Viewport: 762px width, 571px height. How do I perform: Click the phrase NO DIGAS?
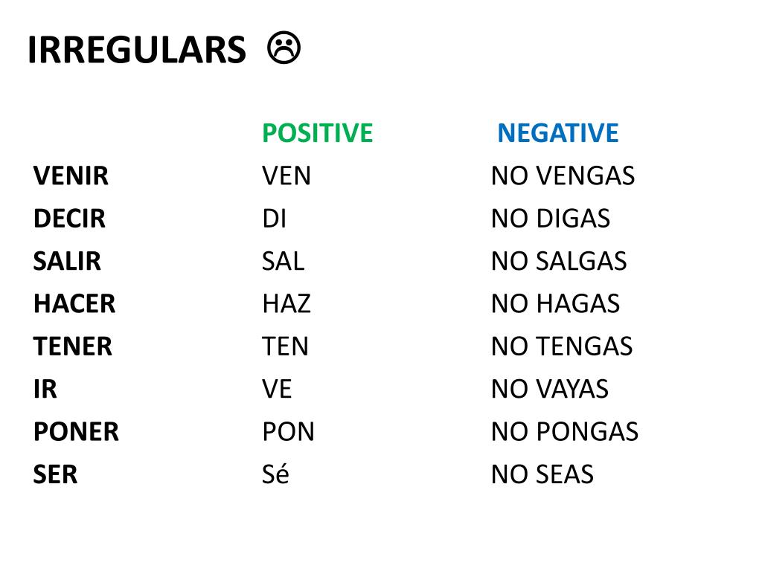[x=551, y=219]
